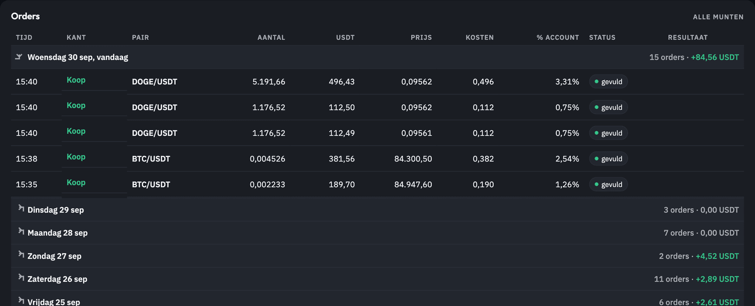The width and height of the screenshot is (755, 306).
Task: Click the amount 0,004526
Action: click(268, 159)
